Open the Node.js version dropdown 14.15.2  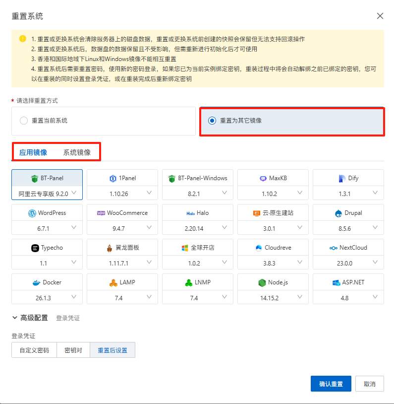(x=273, y=297)
